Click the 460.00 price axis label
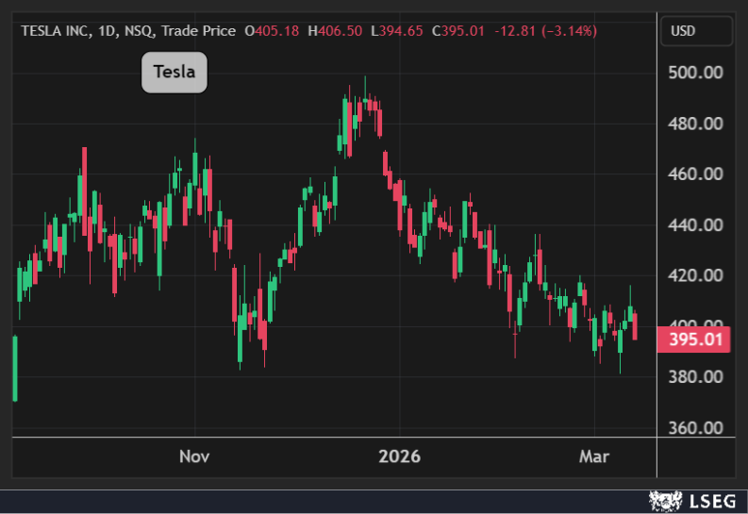Viewport: 748px width, 514px height. point(695,174)
